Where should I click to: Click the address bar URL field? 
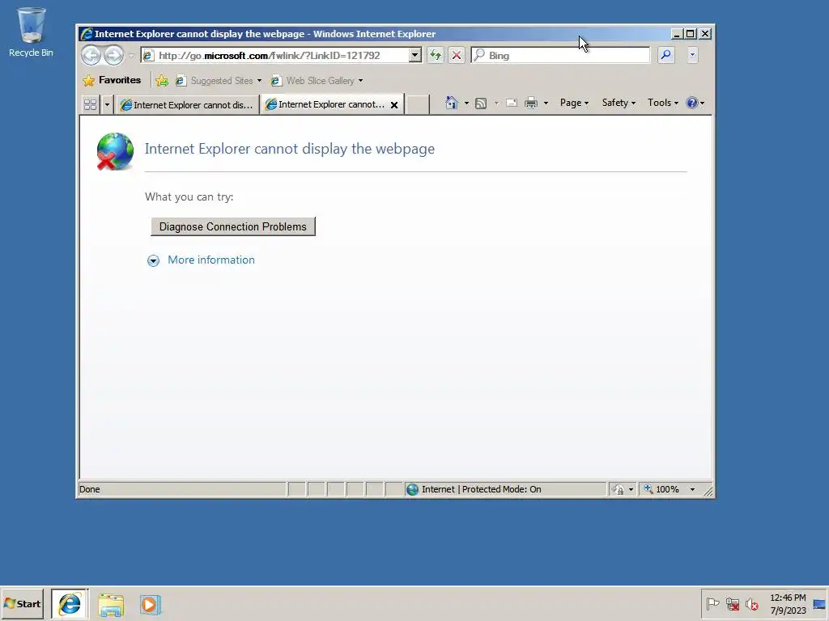[275, 56]
